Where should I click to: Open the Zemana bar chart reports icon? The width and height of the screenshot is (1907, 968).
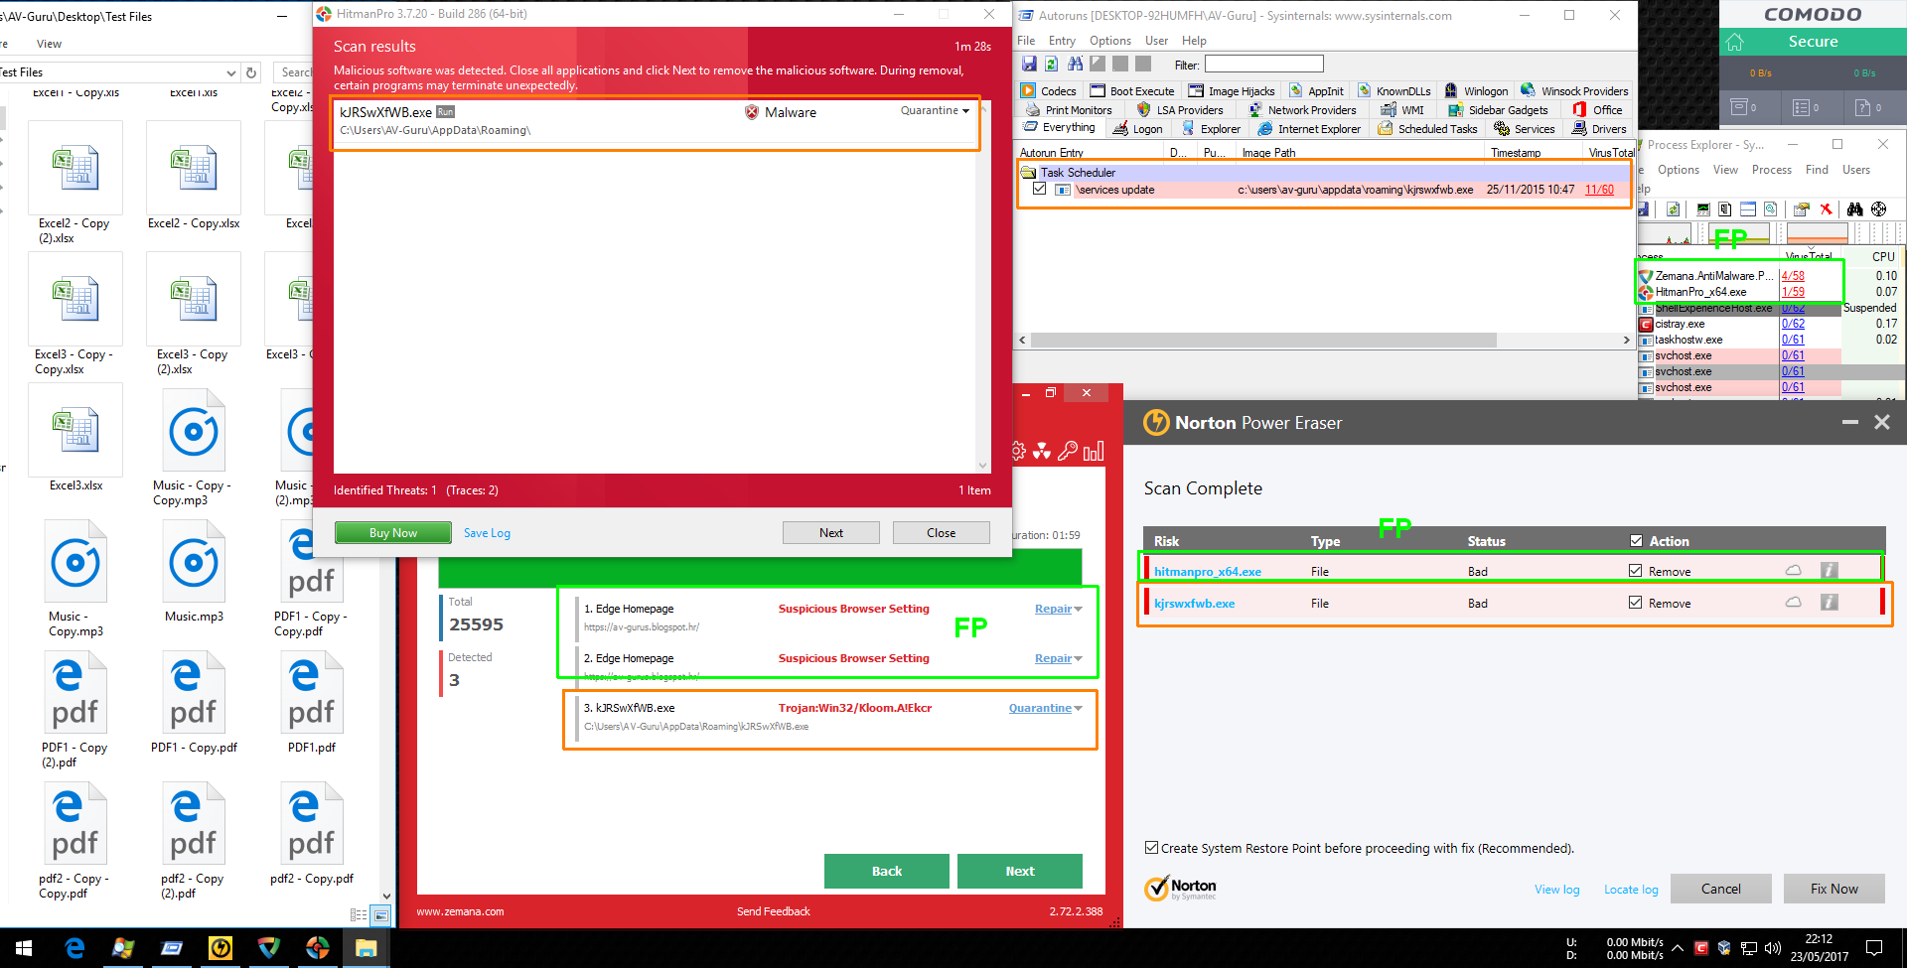coord(1094,452)
